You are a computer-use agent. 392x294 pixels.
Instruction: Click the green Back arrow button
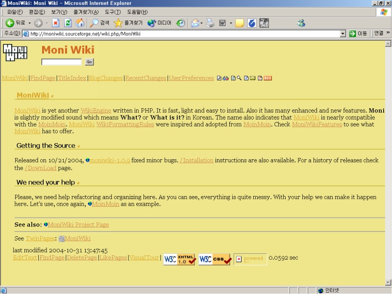[x=10, y=23]
